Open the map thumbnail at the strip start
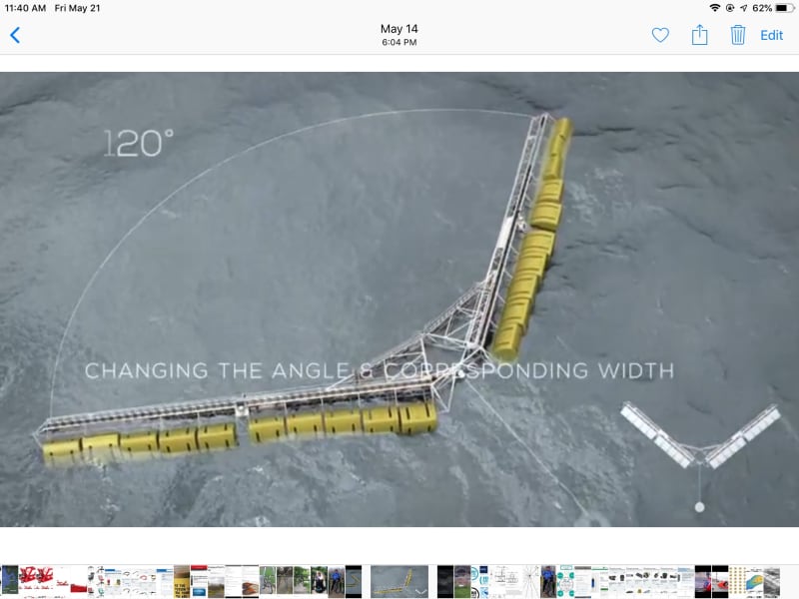Viewport: 799px width, 599px height. pos(10,582)
